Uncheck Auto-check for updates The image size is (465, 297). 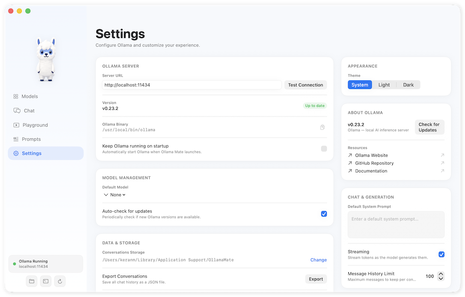(324, 214)
